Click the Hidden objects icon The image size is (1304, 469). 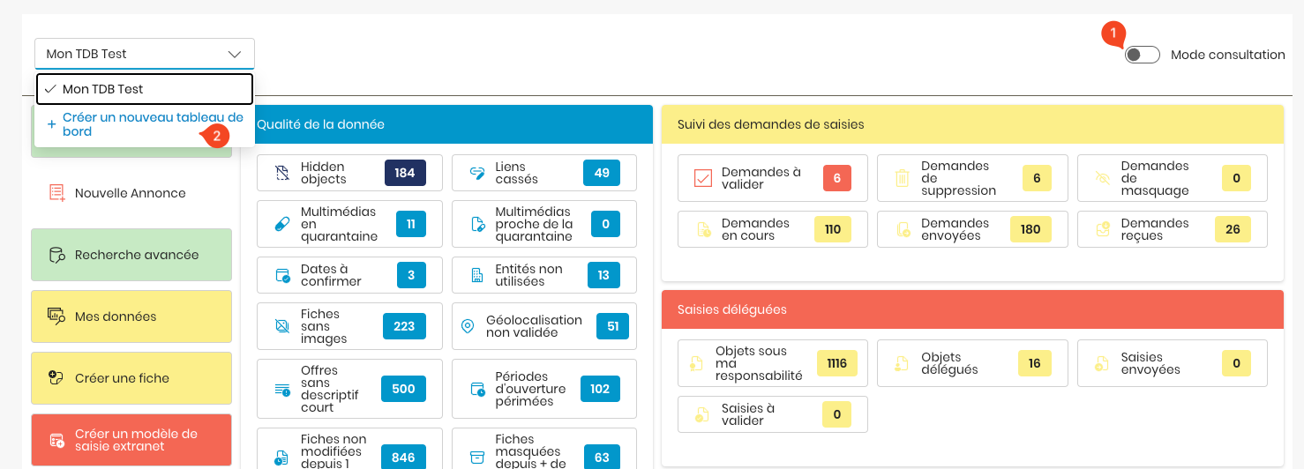coord(282,173)
